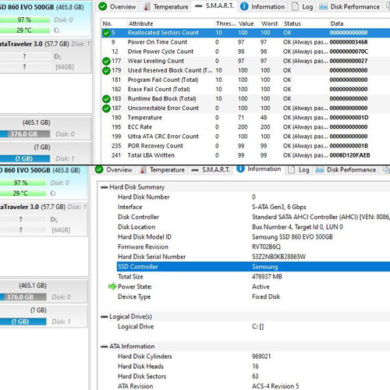Open Temperature tab in the Information window
Image resolution: width=390 pixels, height=390 pixels.
(163, 170)
